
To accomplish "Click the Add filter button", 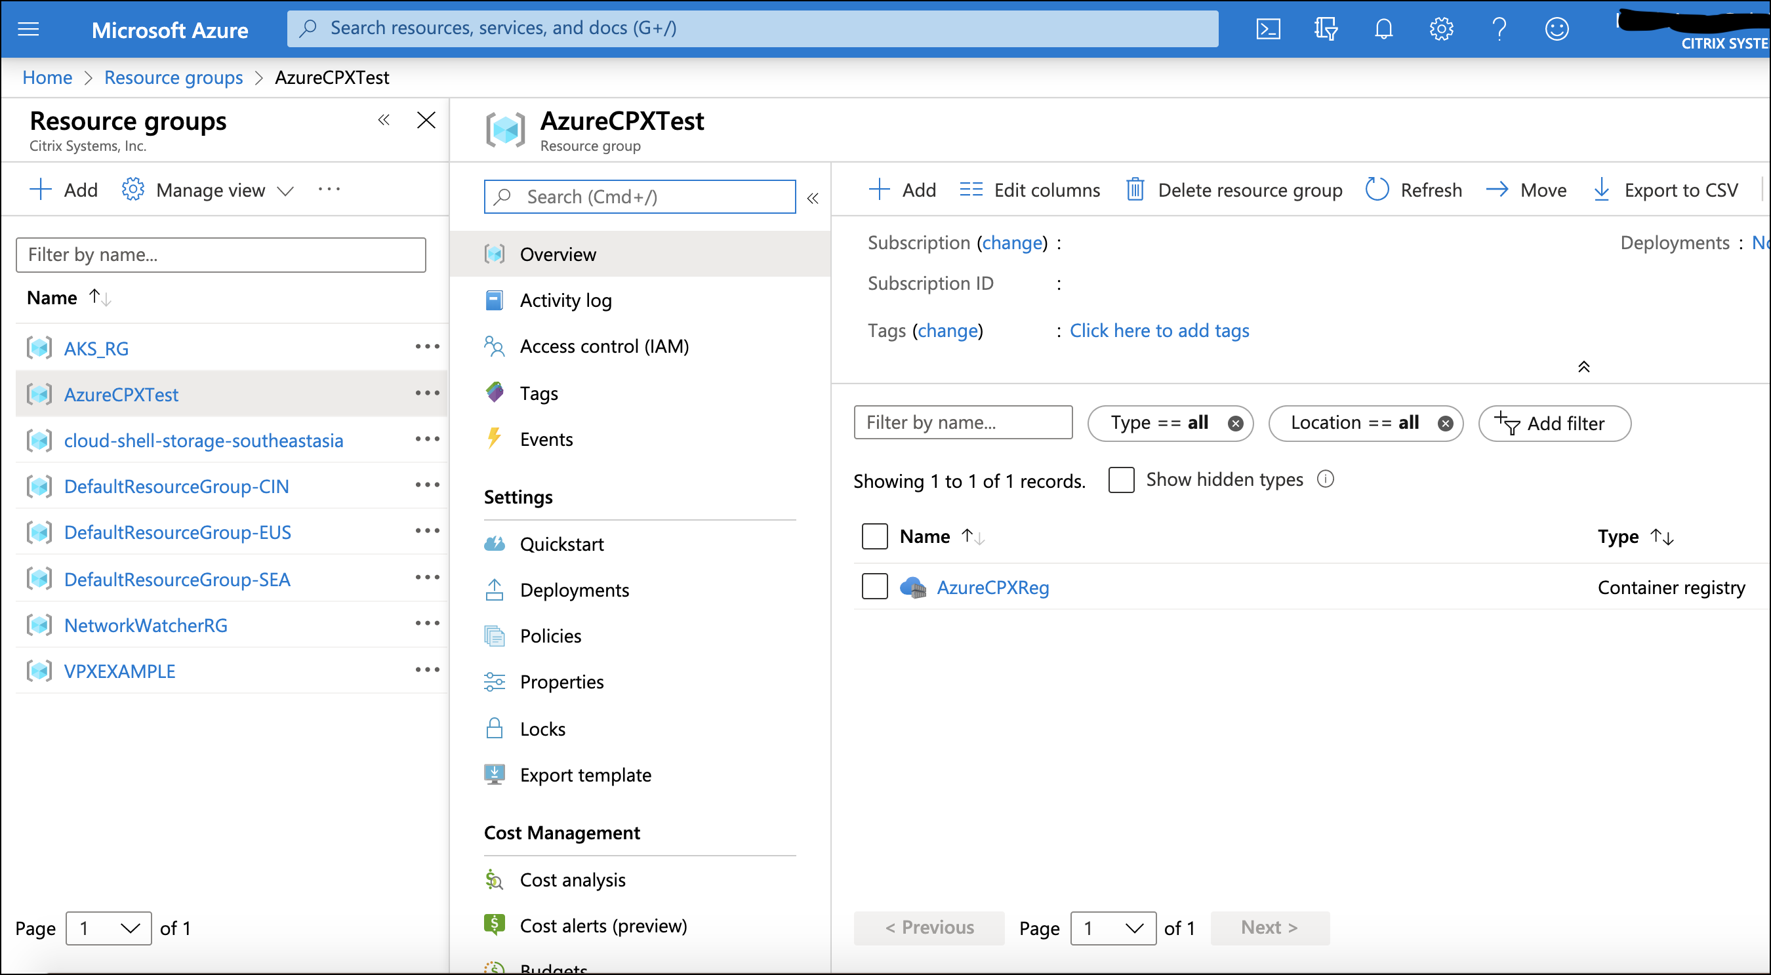I will [1555, 424].
